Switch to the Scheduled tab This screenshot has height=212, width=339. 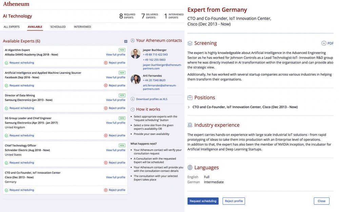click(x=58, y=27)
